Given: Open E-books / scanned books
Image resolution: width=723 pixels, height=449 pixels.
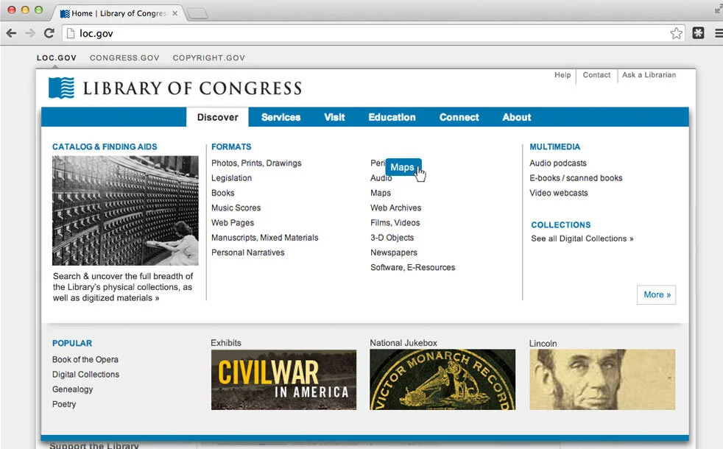Looking at the screenshot, I should [576, 178].
